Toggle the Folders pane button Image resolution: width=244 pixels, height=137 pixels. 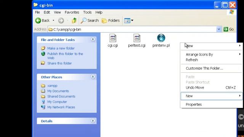tap(111, 21)
